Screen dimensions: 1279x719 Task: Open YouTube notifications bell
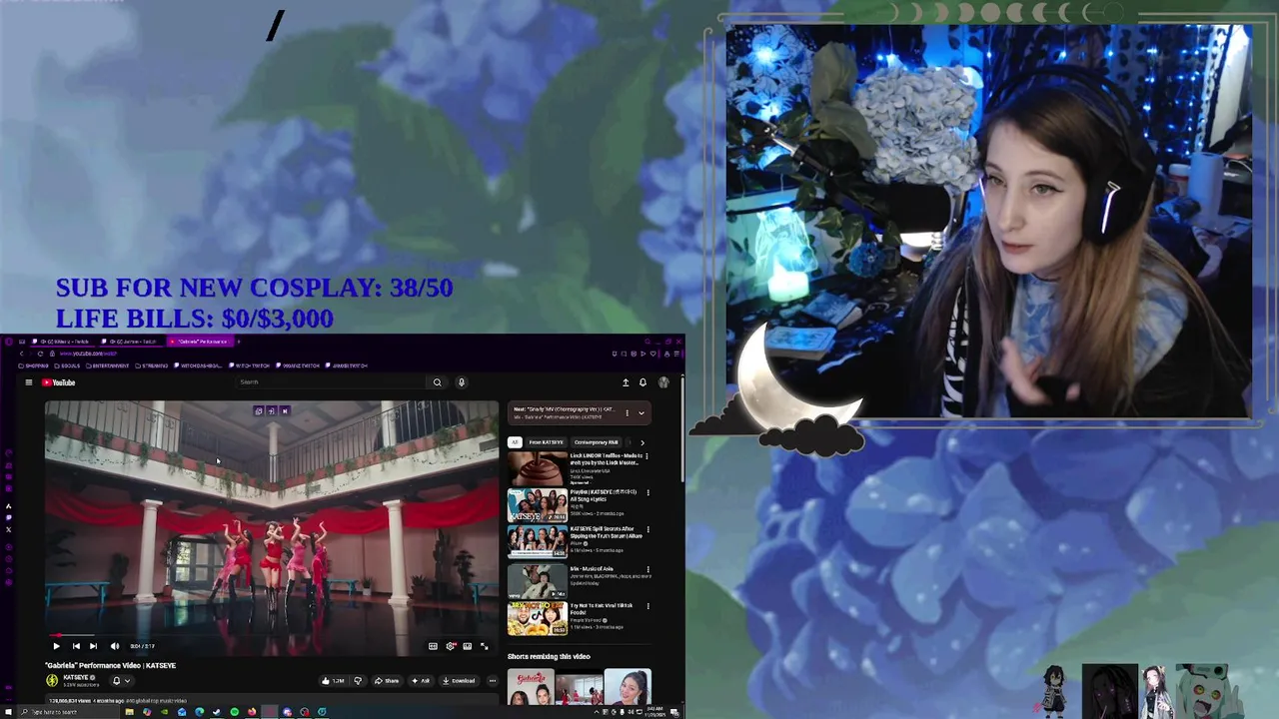642,382
